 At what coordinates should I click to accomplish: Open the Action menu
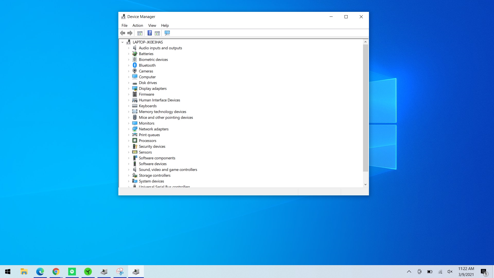click(x=137, y=25)
